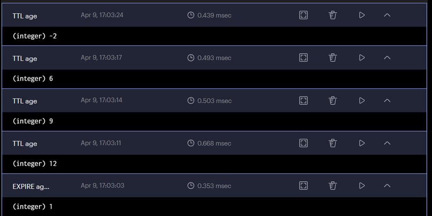Re-run the EXPIRE command
The image size is (432, 216).
(x=362, y=185)
